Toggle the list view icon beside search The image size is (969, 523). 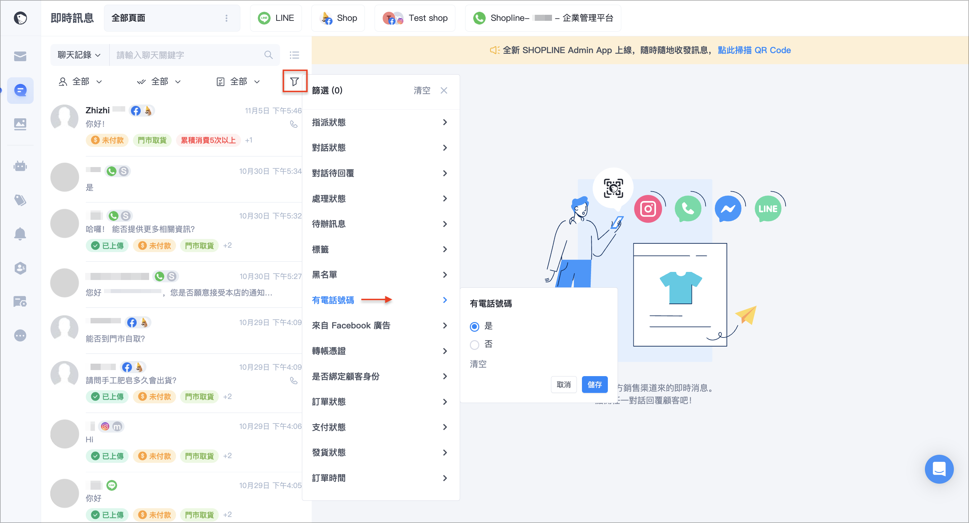[294, 55]
